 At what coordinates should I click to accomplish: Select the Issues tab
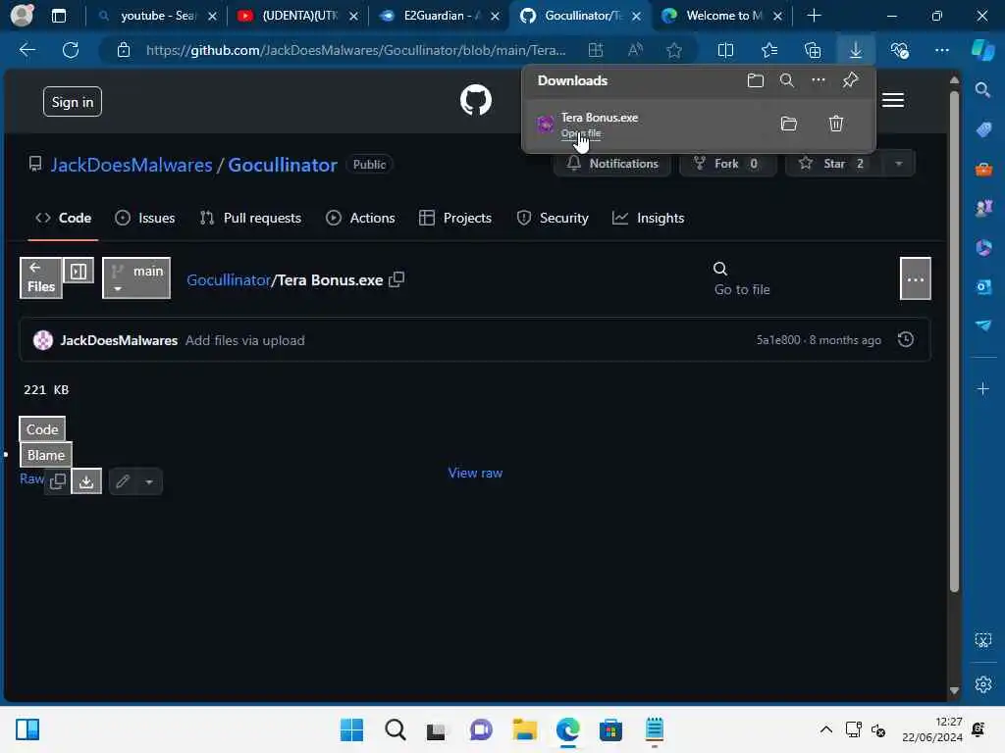(x=145, y=219)
